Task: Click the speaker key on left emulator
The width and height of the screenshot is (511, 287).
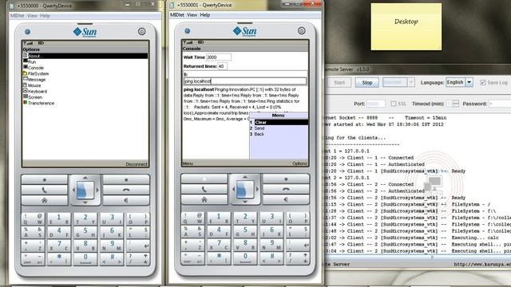Action: click(126, 200)
